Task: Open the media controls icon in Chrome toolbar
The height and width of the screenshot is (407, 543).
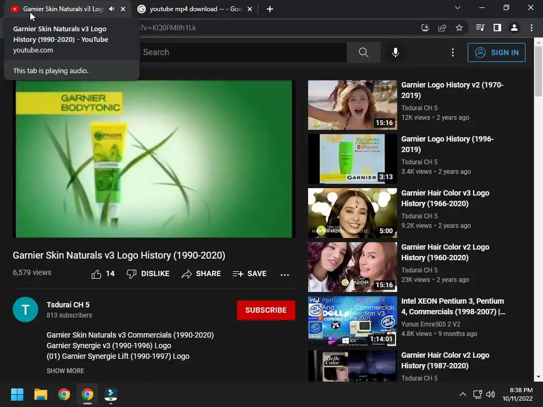Action: coord(480,28)
